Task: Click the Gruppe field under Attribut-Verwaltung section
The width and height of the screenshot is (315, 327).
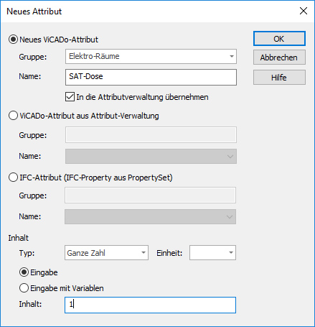Action: [x=151, y=135]
